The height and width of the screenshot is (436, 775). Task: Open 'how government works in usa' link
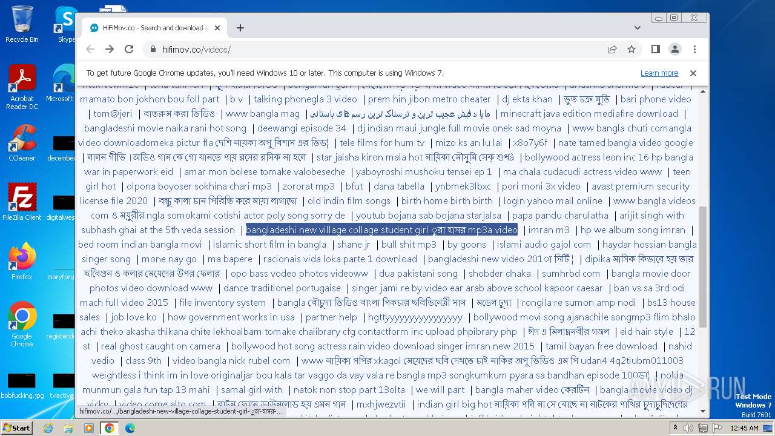[231, 317]
